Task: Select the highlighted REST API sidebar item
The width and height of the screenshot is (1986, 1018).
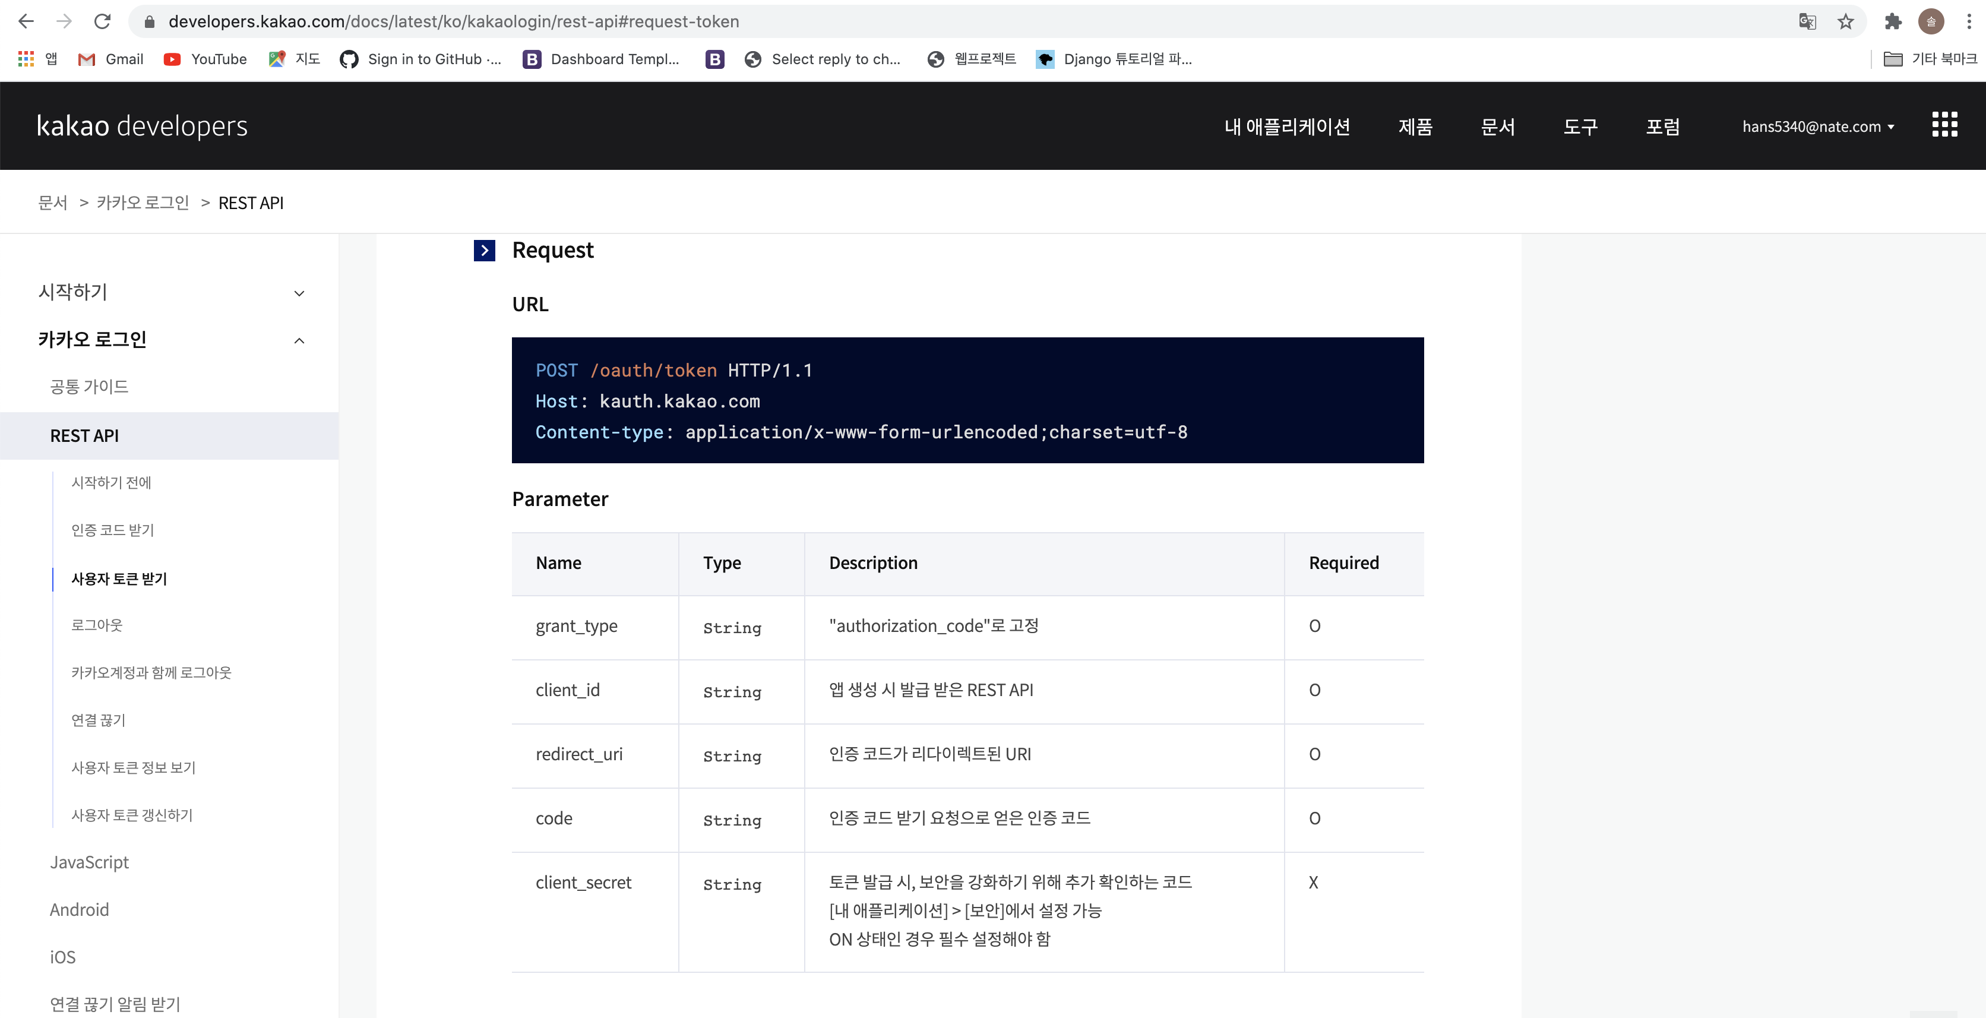Action: click(x=169, y=436)
